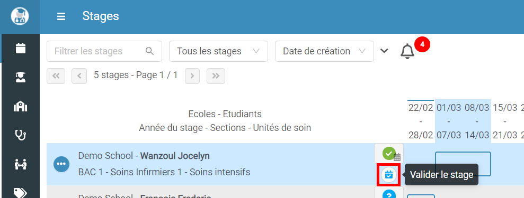Click the app logo in top-left corner
Image resolution: width=524 pixels, height=198 pixels.
(20, 16)
